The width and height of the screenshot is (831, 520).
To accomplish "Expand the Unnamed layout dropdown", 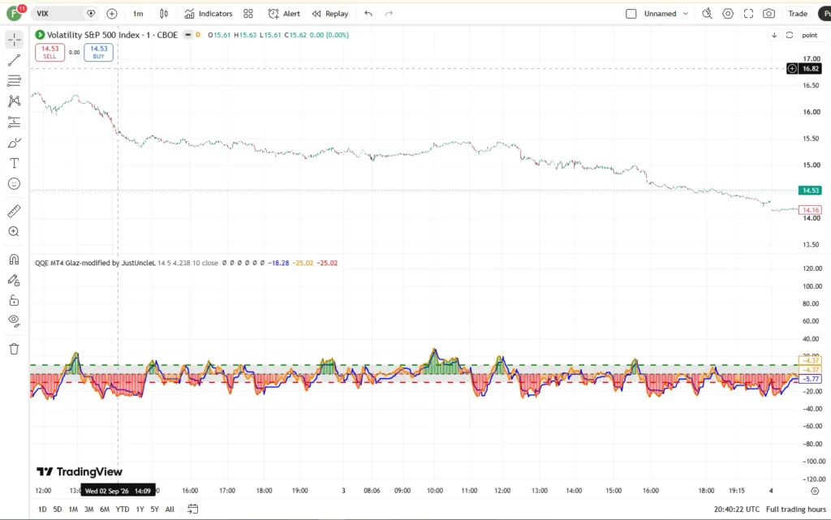I will tap(685, 14).
